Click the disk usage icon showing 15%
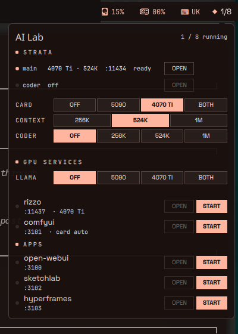 [105, 12]
